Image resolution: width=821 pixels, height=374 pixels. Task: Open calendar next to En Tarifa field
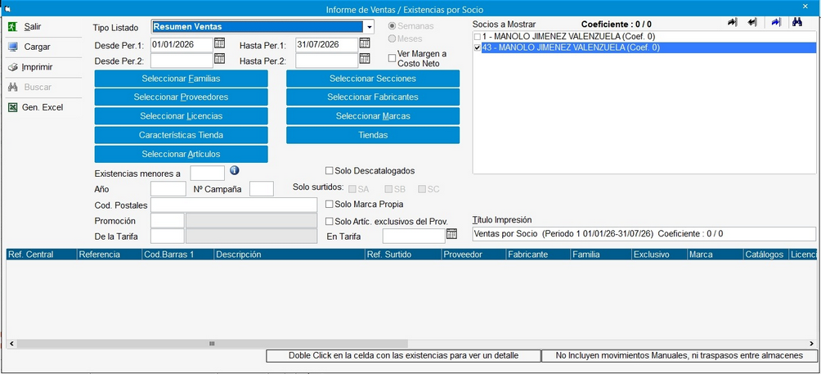(x=451, y=234)
